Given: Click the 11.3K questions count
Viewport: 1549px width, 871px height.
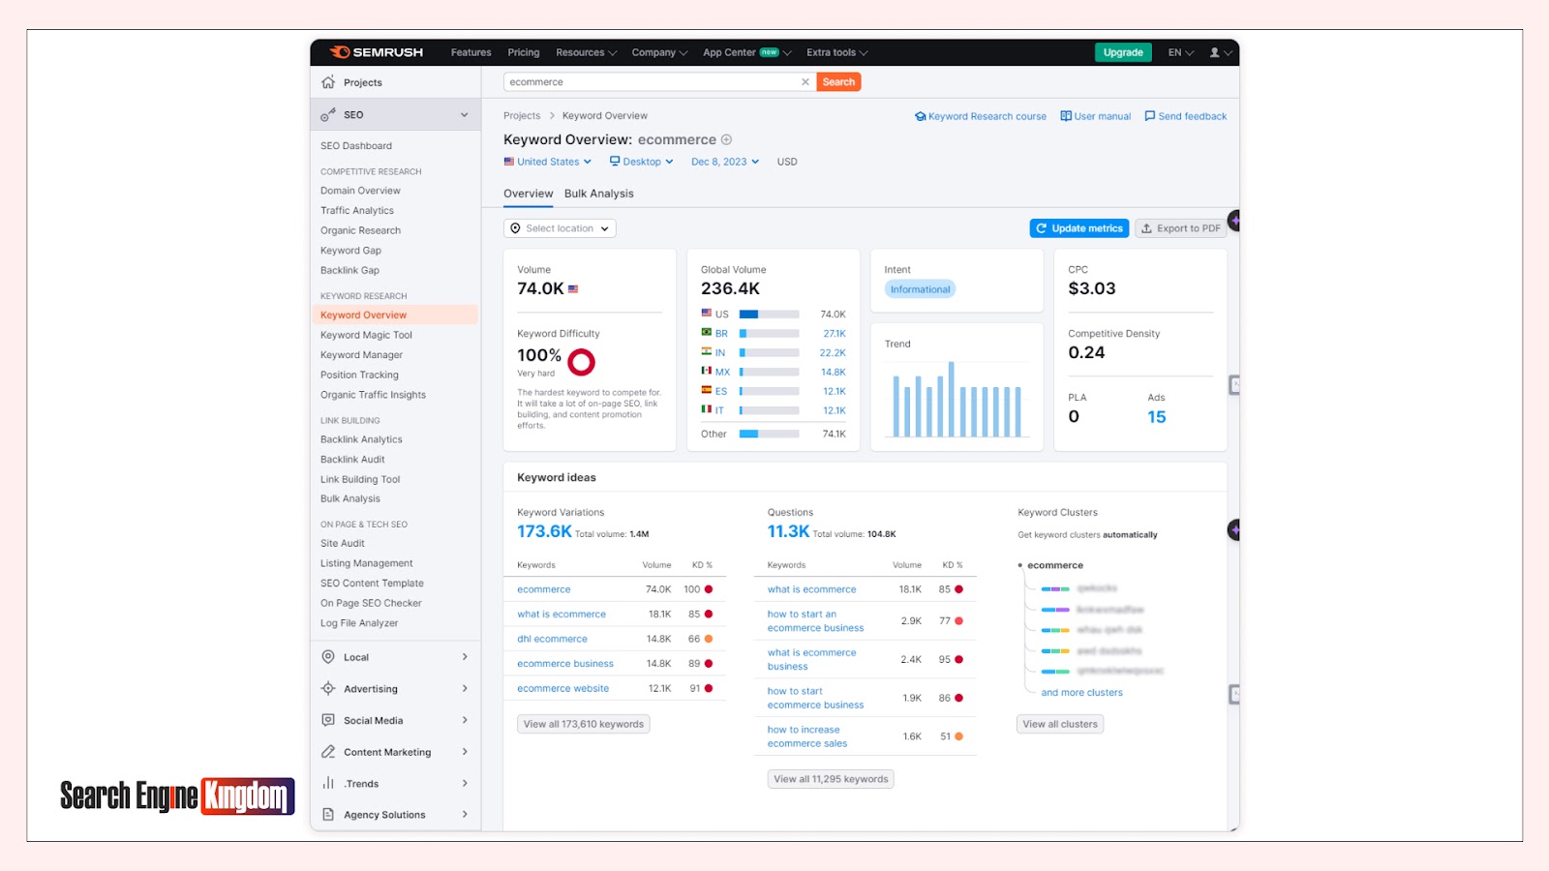Looking at the screenshot, I should 788,531.
